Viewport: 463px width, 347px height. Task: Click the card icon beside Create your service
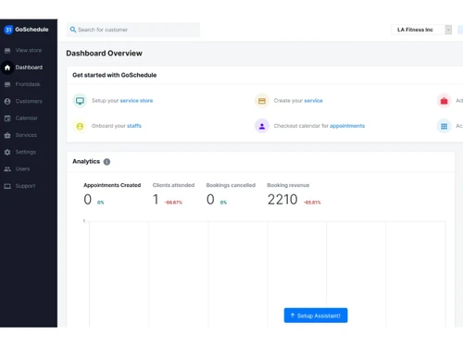(262, 101)
